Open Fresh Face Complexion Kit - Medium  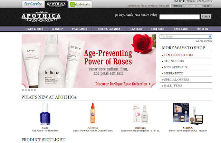click(x=188, y=131)
